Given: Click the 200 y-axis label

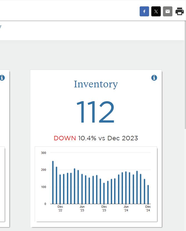Looking at the screenshot, I should (x=44, y=170).
